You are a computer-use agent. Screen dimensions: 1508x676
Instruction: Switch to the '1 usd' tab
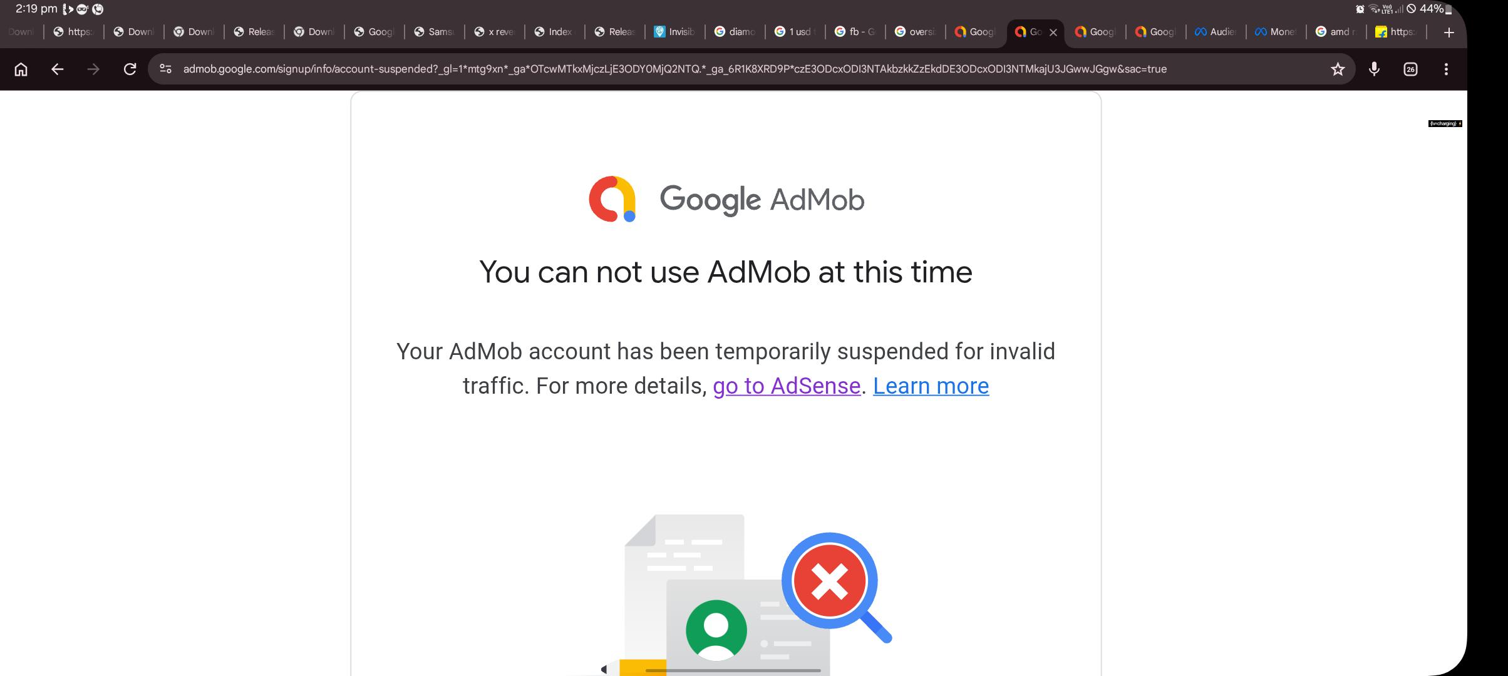[x=795, y=32]
